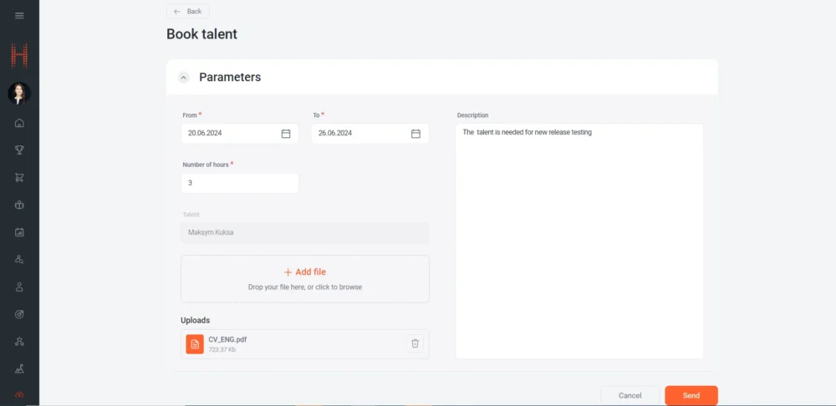Collapse the Parameters section
This screenshot has height=406, width=836.
(x=184, y=78)
